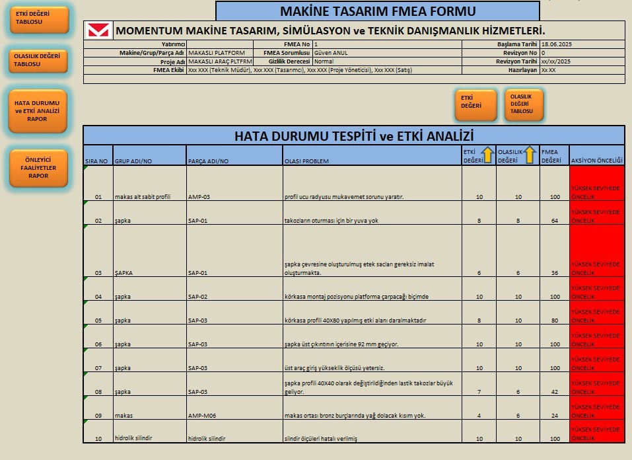Click start date 18.06.2025 cell
Viewport: 632px width, 460px height.
(x=582, y=44)
